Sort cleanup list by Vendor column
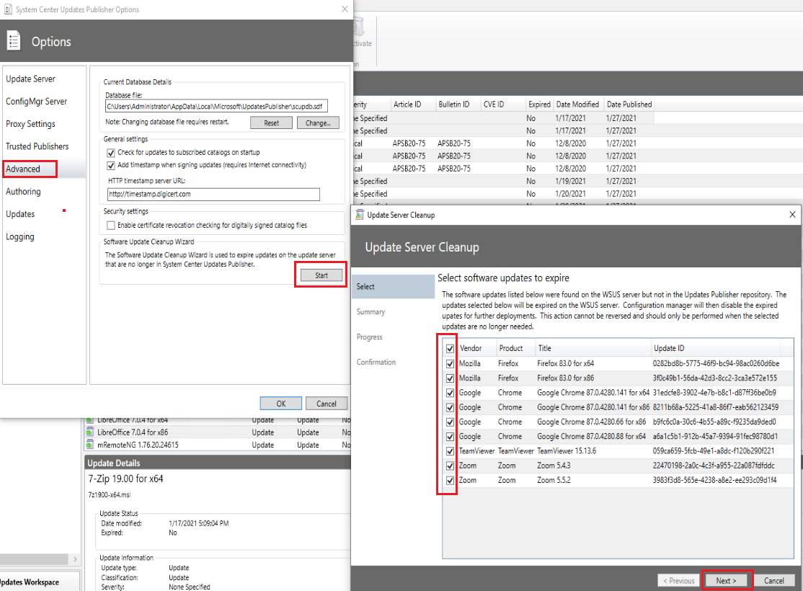Viewport: 803px width, 591px height. (x=476, y=348)
